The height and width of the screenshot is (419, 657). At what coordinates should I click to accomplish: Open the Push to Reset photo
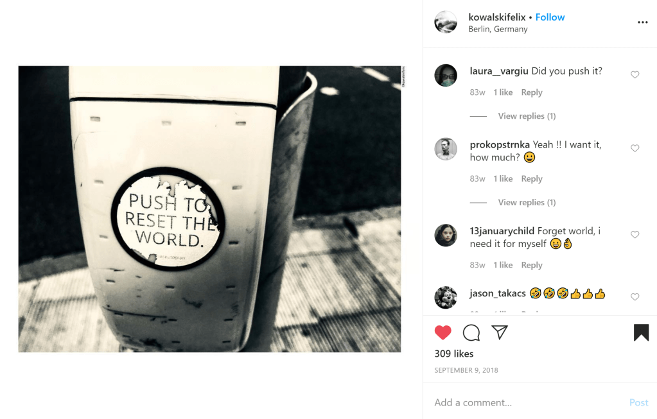click(209, 209)
